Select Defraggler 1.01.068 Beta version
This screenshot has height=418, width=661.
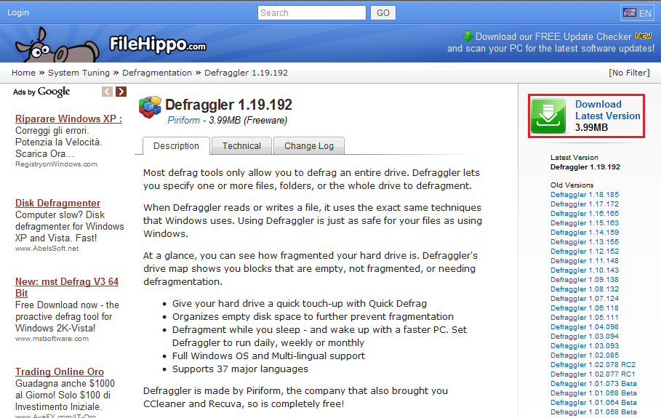click(x=593, y=393)
